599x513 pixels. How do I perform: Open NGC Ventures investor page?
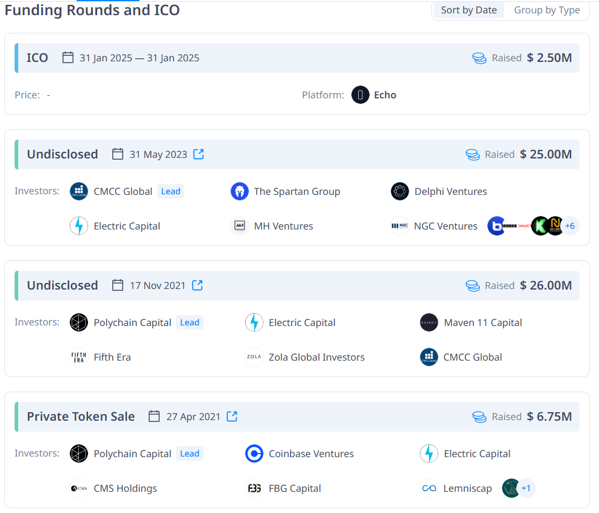click(446, 226)
